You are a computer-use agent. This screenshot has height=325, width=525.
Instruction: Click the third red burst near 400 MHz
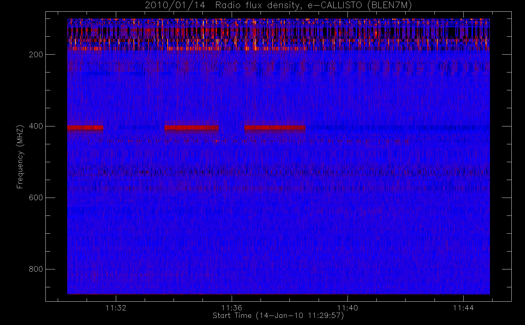click(275, 128)
